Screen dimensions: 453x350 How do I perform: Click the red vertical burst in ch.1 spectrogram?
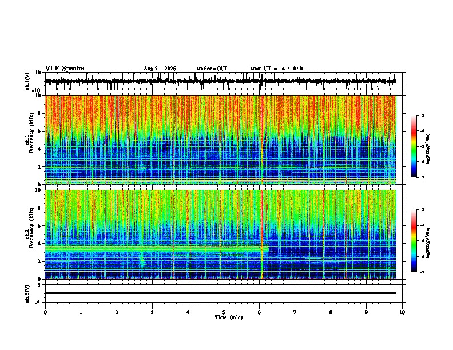(x=262, y=140)
